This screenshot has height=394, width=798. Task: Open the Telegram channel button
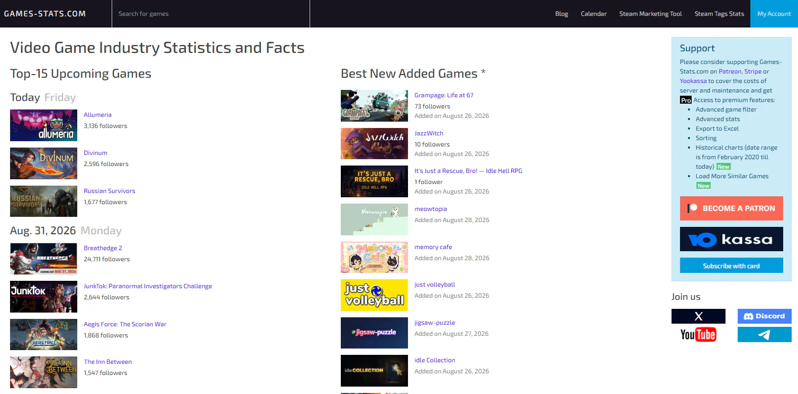[764, 335]
